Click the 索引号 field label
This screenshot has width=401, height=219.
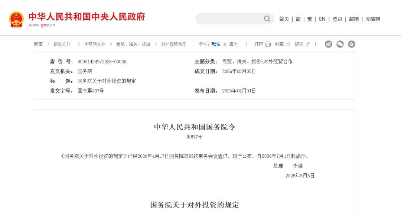tap(62, 62)
